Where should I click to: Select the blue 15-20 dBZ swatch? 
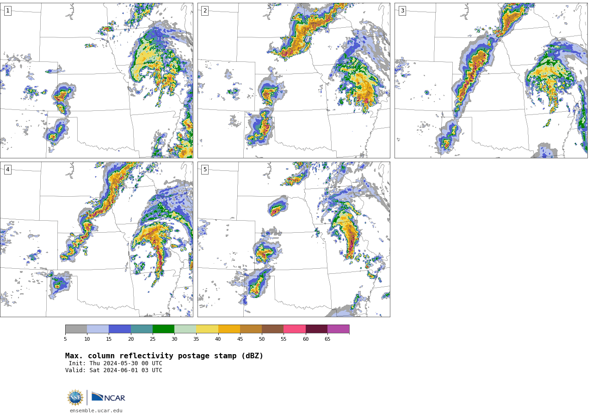coord(120,329)
